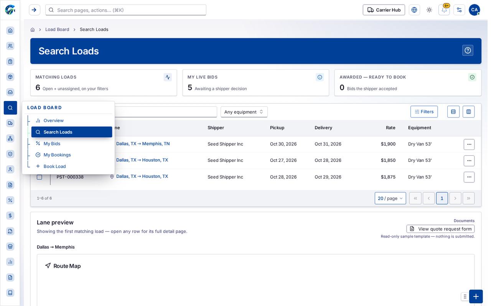Screen dimensions: 491x306
Task: Expand the sidebar with the arrow button
Action: pyautogui.click(x=35, y=10)
